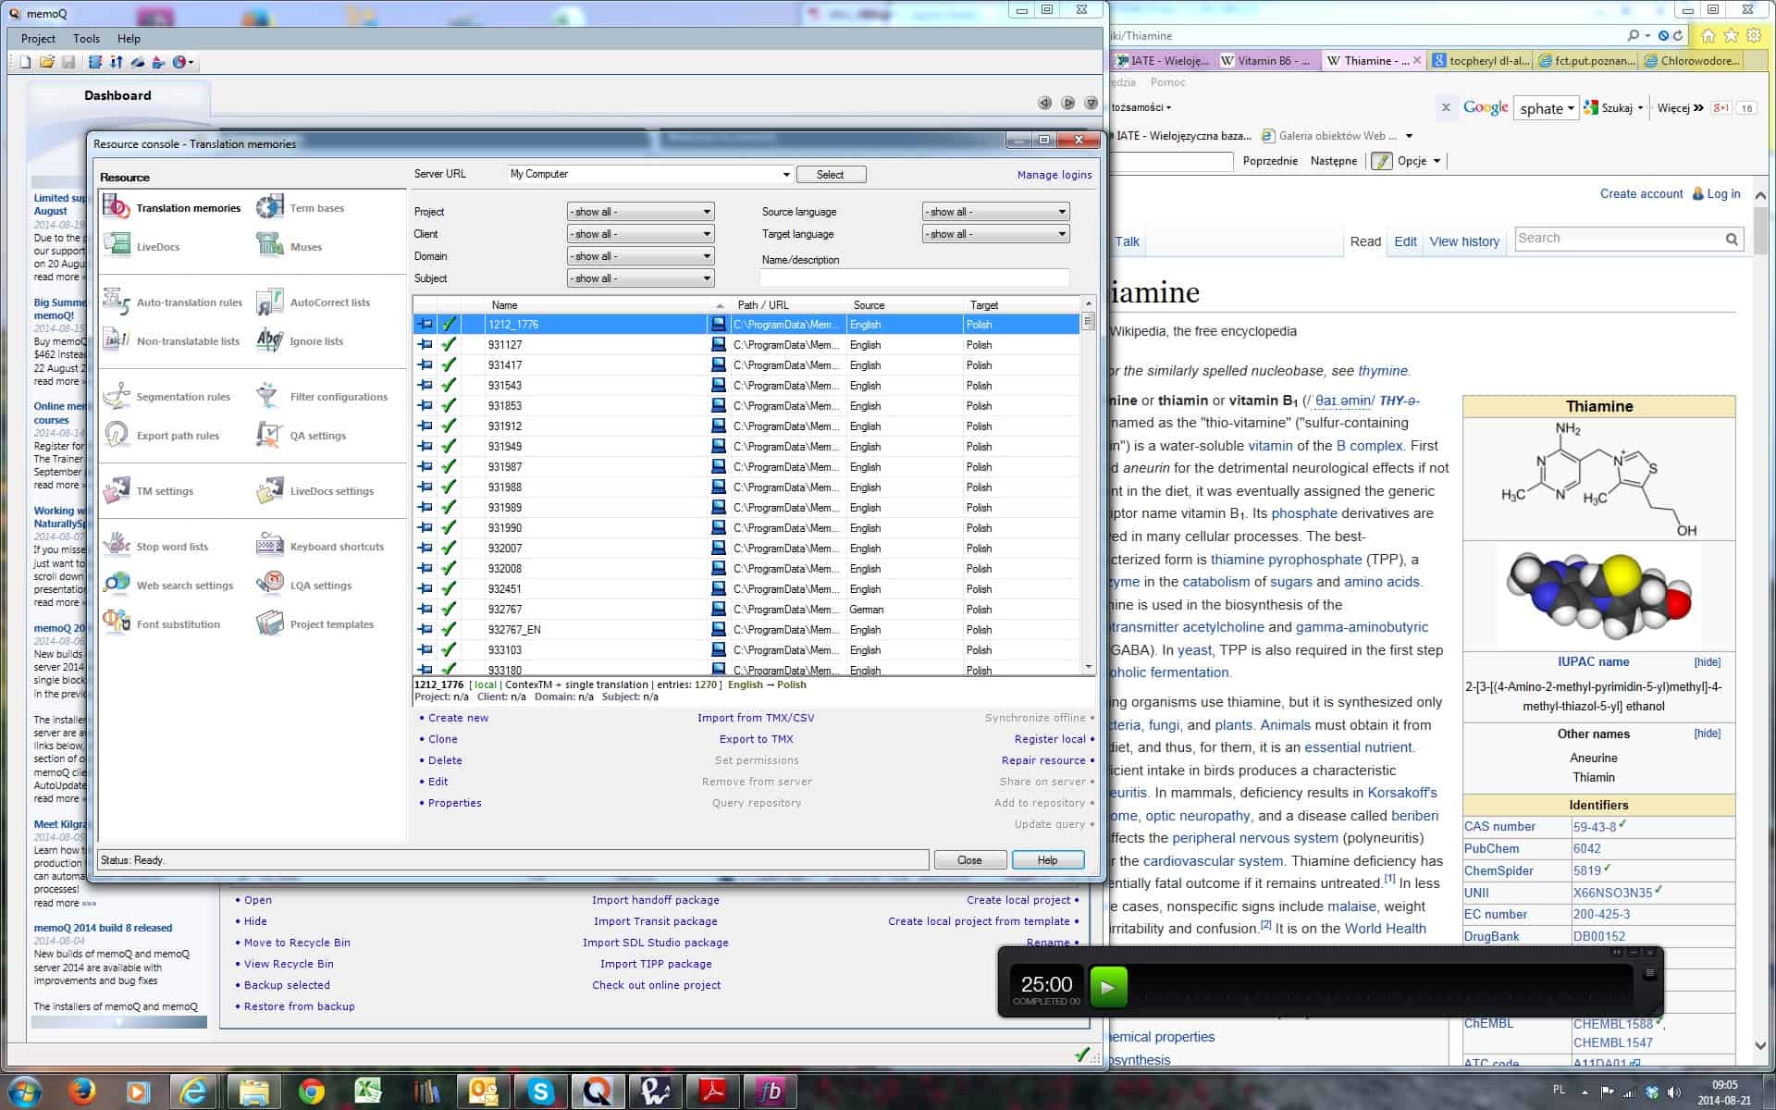1776x1110 pixels.
Task: Open Export path rules
Action: tap(161, 436)
